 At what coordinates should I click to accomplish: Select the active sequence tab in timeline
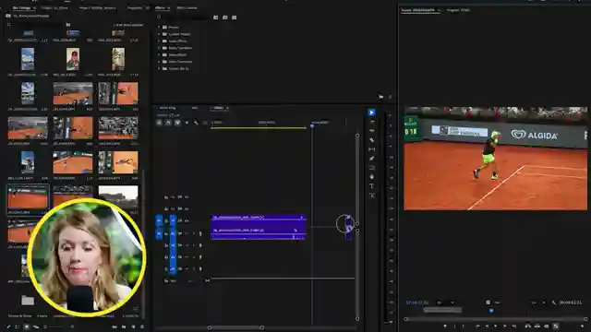[219, 108]
